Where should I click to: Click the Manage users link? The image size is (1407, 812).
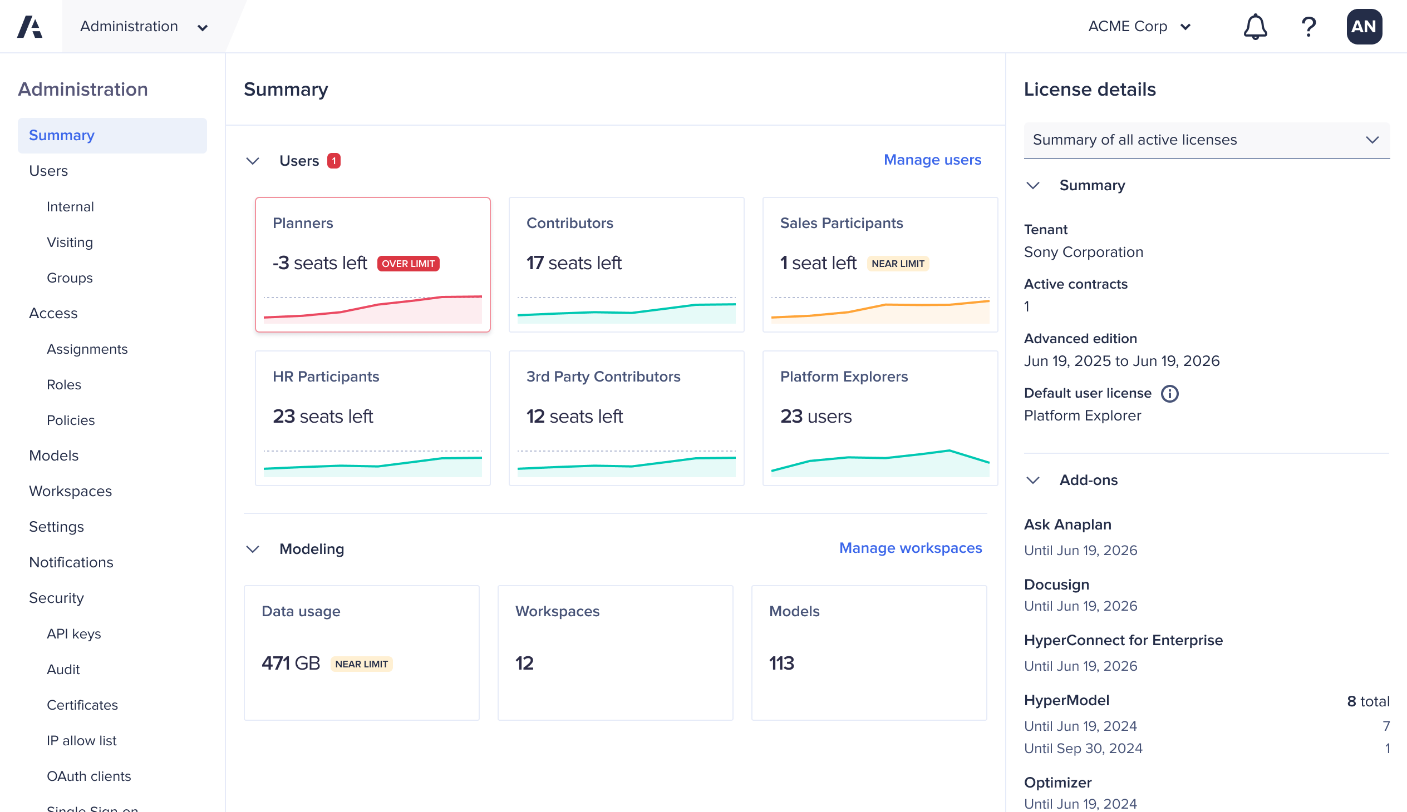(x=932, y=160)
